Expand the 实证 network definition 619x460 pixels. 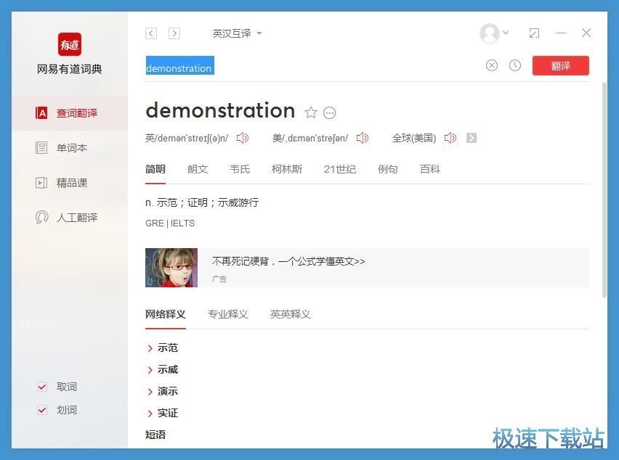[163, 413]
